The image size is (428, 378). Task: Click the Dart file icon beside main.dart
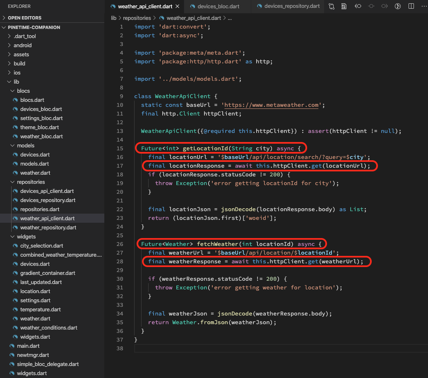coord(12,346)
